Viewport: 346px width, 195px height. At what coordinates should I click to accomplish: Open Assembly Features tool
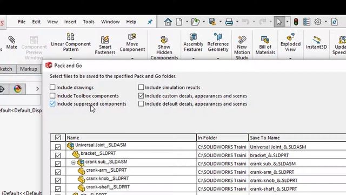click(x=193, y=42)
